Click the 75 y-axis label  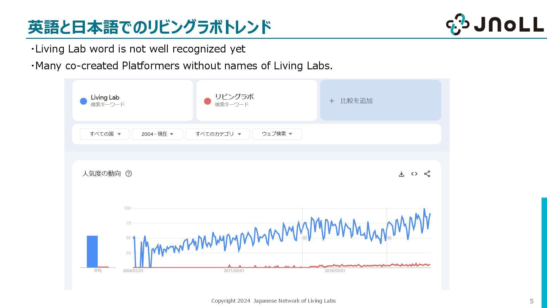[x=128, y=223]
